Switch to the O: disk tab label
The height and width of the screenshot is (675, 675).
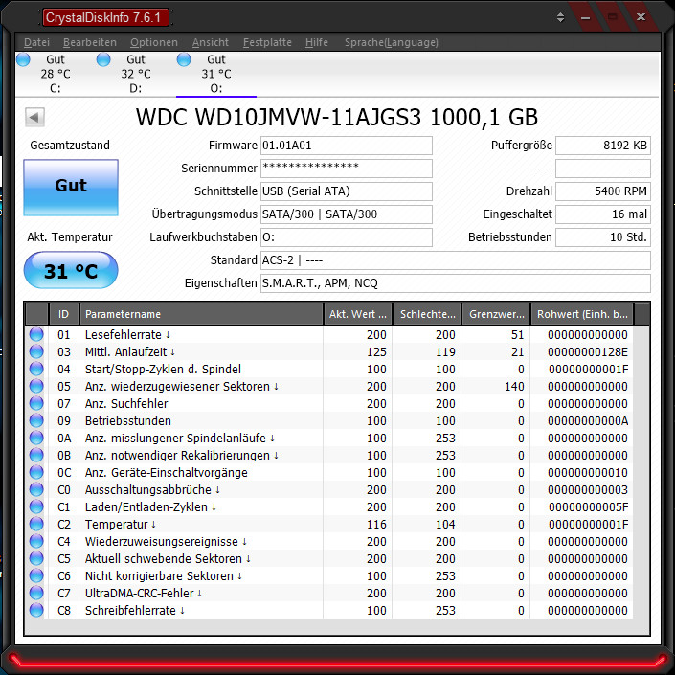(216, 88)
